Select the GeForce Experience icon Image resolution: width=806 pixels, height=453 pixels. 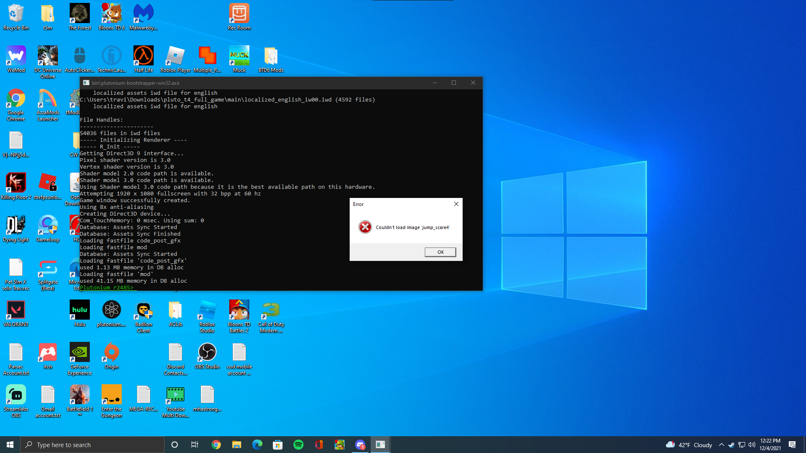(x=80, y=359)
